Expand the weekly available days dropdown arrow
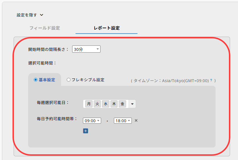This screenshot has height=160, width=238. pos(132,104)
